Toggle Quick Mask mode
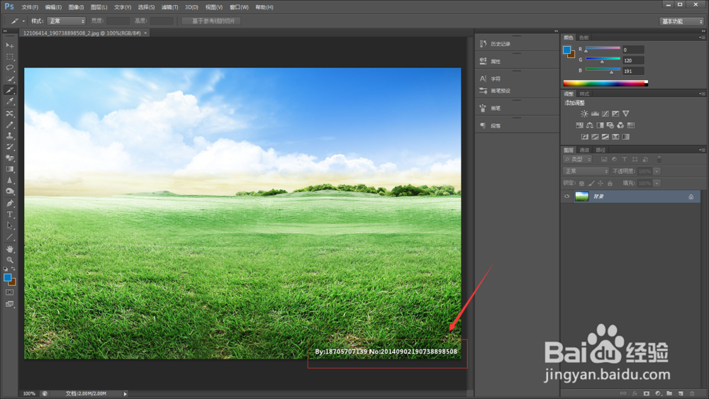Viewport: 709px width, 399px height. coord(9,293)
